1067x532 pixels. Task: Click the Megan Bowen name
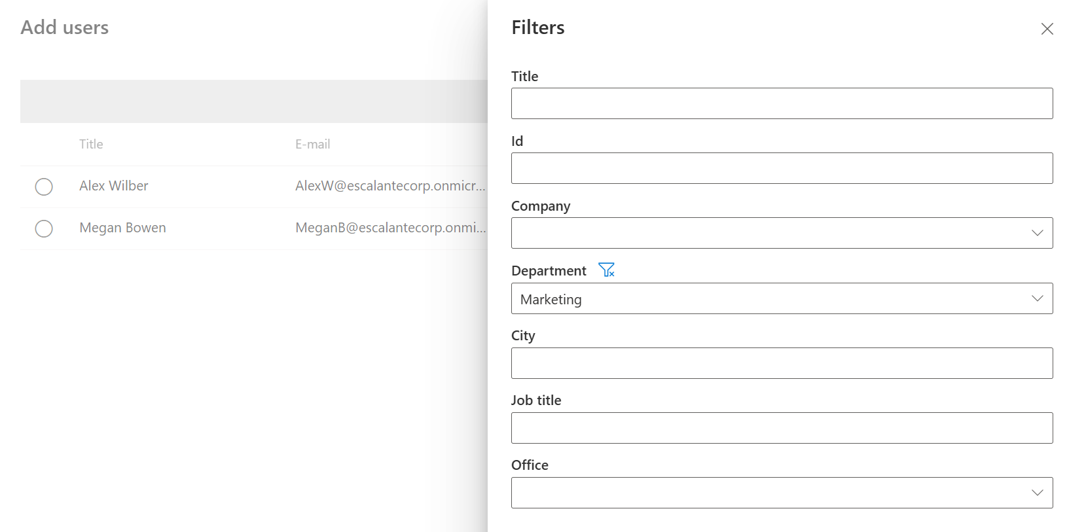(x=122, y=228)
